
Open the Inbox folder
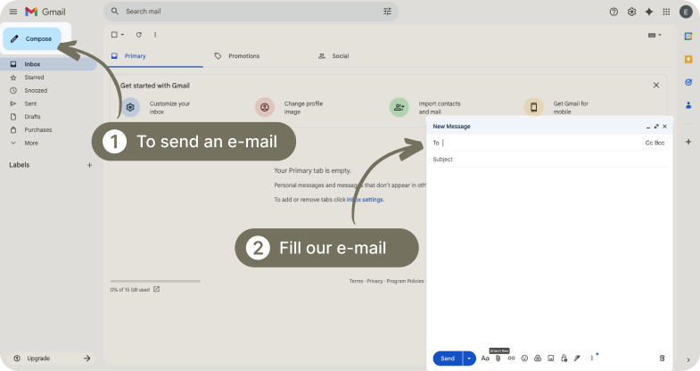click(48, 64)
